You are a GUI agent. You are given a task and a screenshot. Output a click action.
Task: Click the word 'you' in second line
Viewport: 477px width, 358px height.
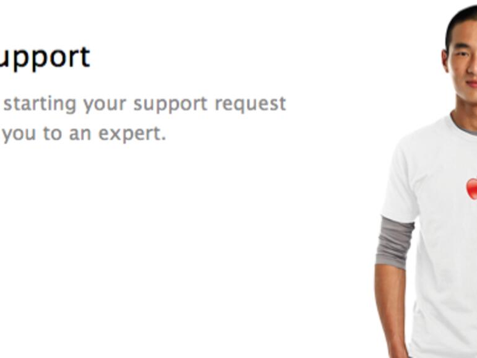[x=19, y=134]
